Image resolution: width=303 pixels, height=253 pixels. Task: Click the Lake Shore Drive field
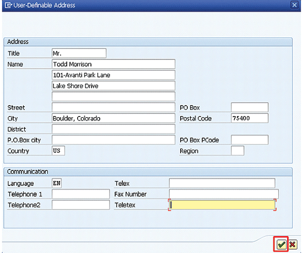pyautogui.click(x=113, y=86)
